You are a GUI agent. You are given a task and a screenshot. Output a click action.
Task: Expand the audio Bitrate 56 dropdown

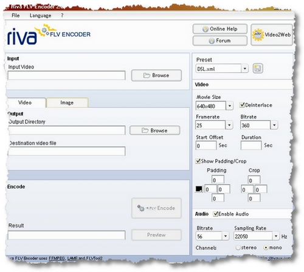click(x=226, y=236)
